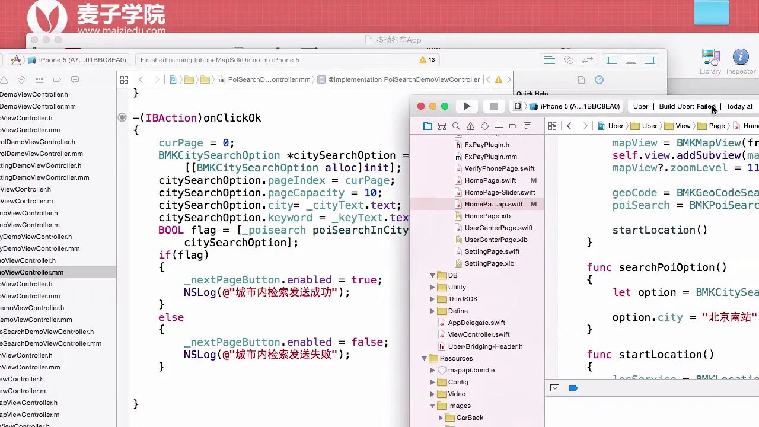The width and height of the screenshot is (759, 427).
Task: Select Uber-Bridging-Header.h file
Action: tap(480, 346)
